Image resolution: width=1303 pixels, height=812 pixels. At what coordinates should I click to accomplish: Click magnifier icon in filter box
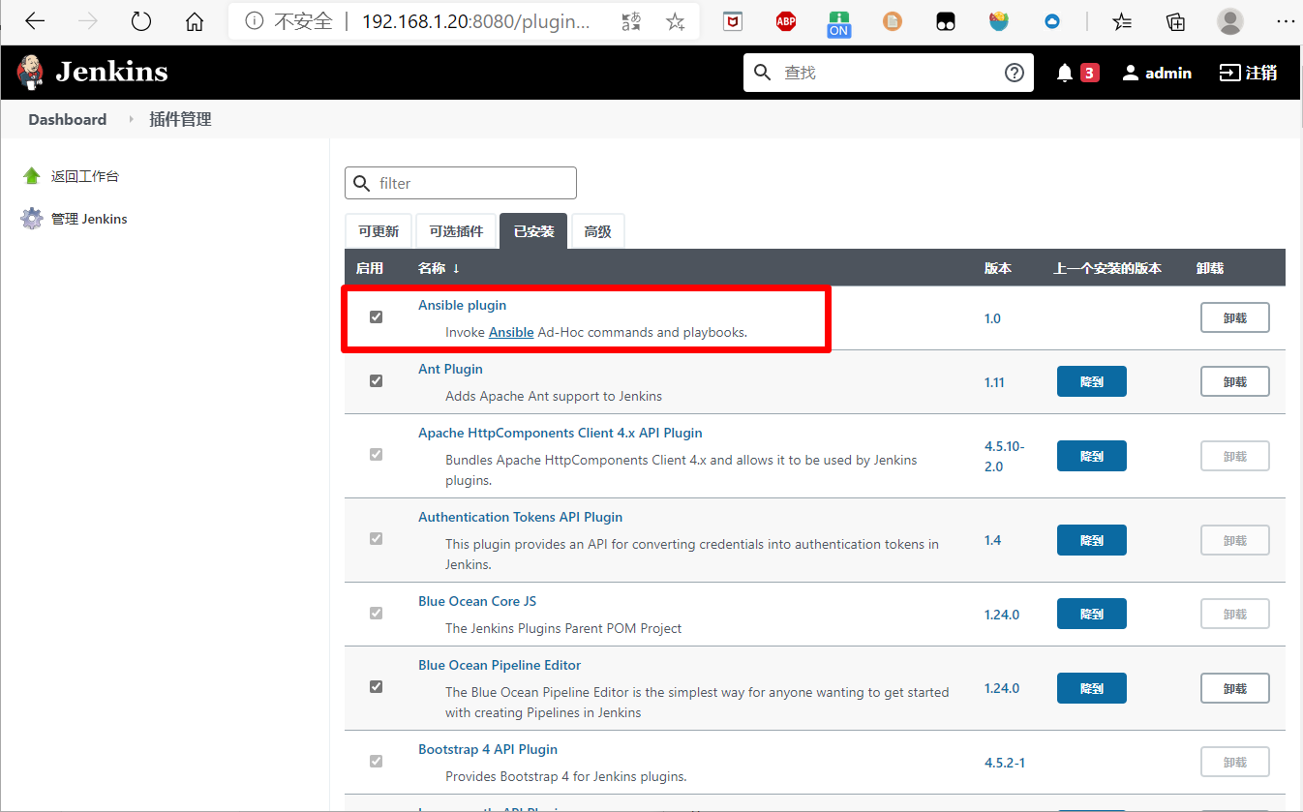(362, 183)
